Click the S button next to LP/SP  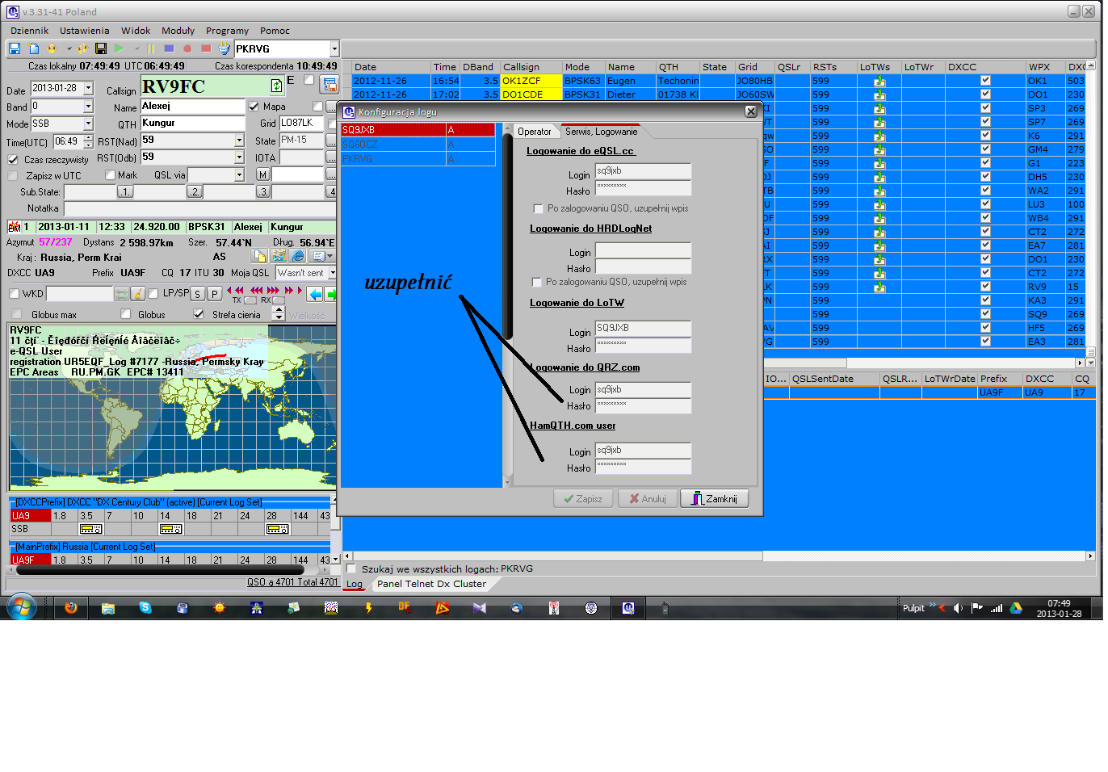tap(198, 293)
